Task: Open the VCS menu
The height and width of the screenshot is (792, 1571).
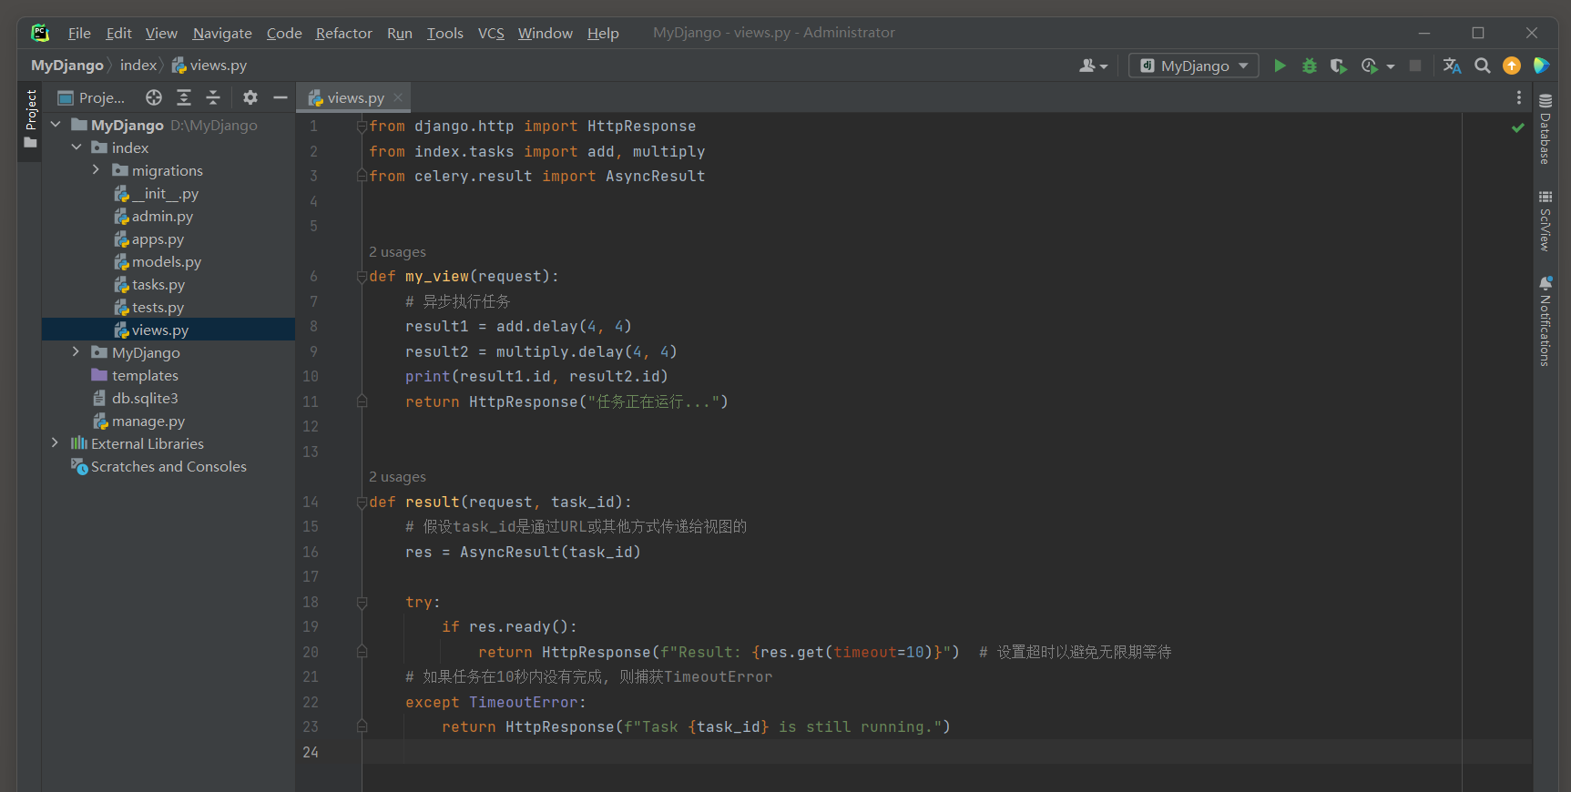Action: point(491,33)
